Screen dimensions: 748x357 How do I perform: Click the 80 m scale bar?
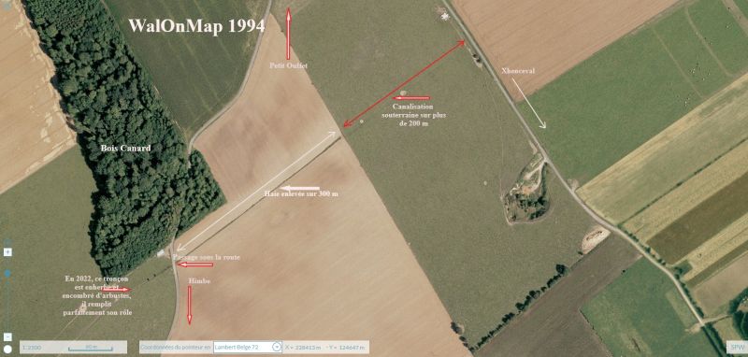[x=90, y=348]
